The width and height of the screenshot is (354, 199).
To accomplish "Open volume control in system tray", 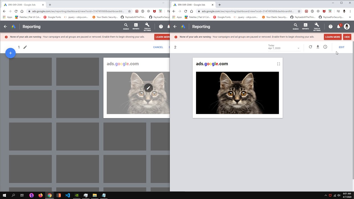I will [339, 195].
